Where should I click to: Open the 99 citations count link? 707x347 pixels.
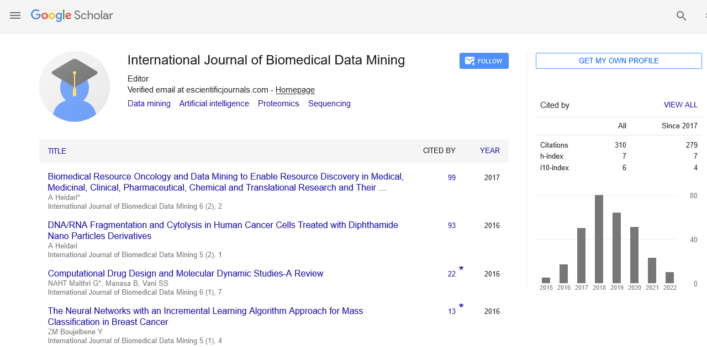452,177
